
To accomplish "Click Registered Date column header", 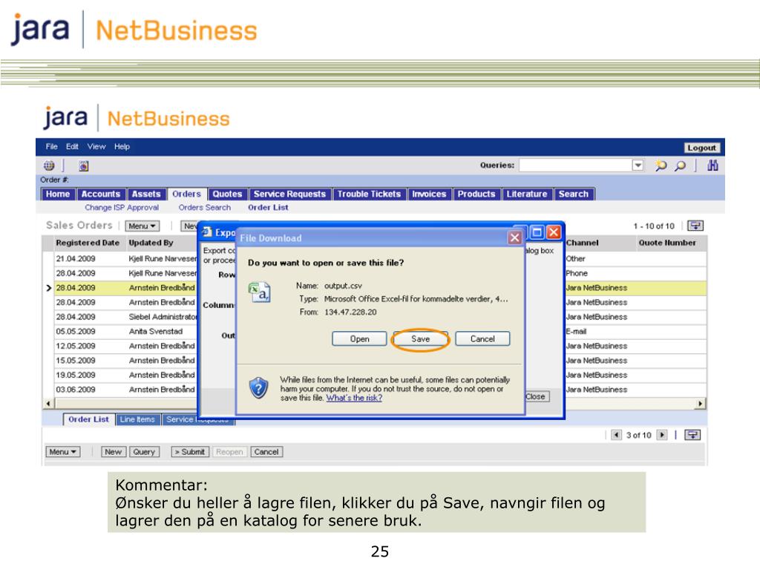I will click(x=88, y=243).
